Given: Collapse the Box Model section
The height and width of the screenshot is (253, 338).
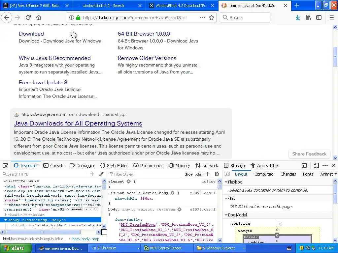Looking at the screenshot, I should pos(226,215).
